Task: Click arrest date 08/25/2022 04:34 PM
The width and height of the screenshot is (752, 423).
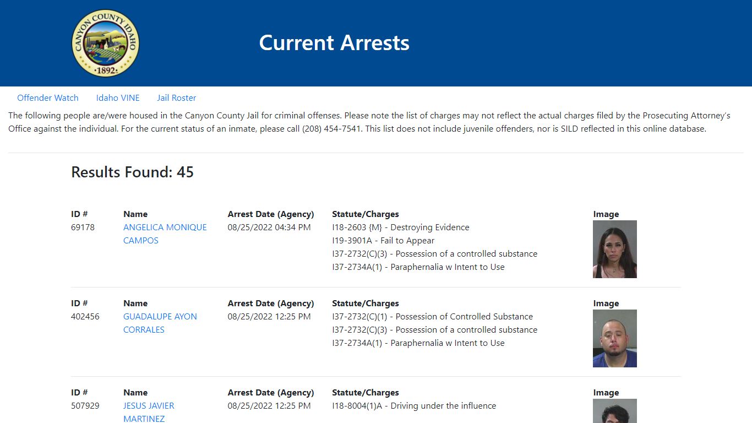Action: (269, 227)
